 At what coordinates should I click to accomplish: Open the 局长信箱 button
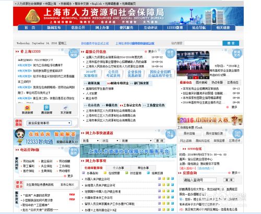click(189, 133)
